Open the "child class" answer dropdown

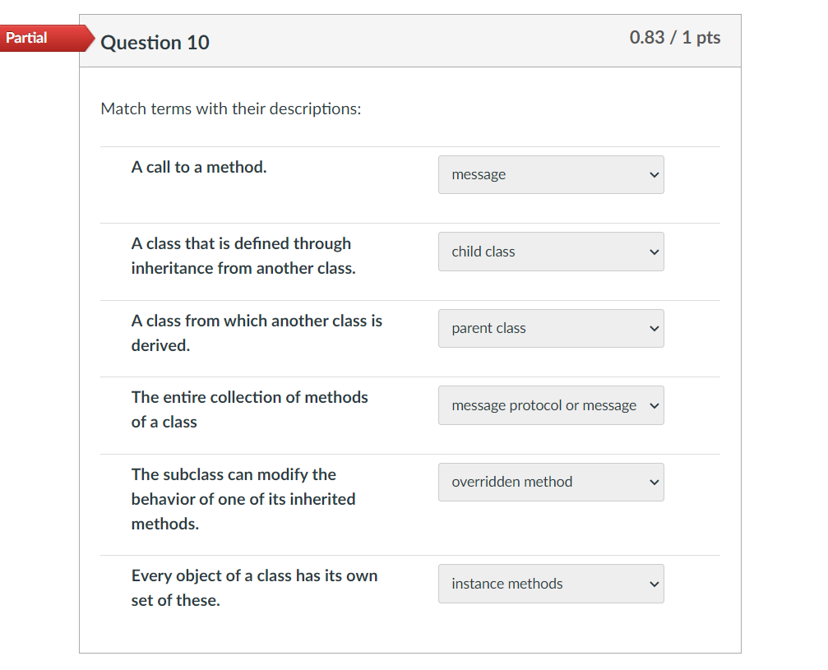[551, 252]
